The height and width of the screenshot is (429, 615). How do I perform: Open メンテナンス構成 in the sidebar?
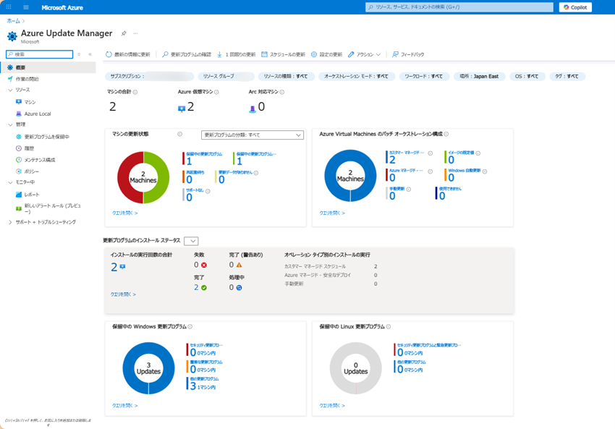(x=39, y=160)
